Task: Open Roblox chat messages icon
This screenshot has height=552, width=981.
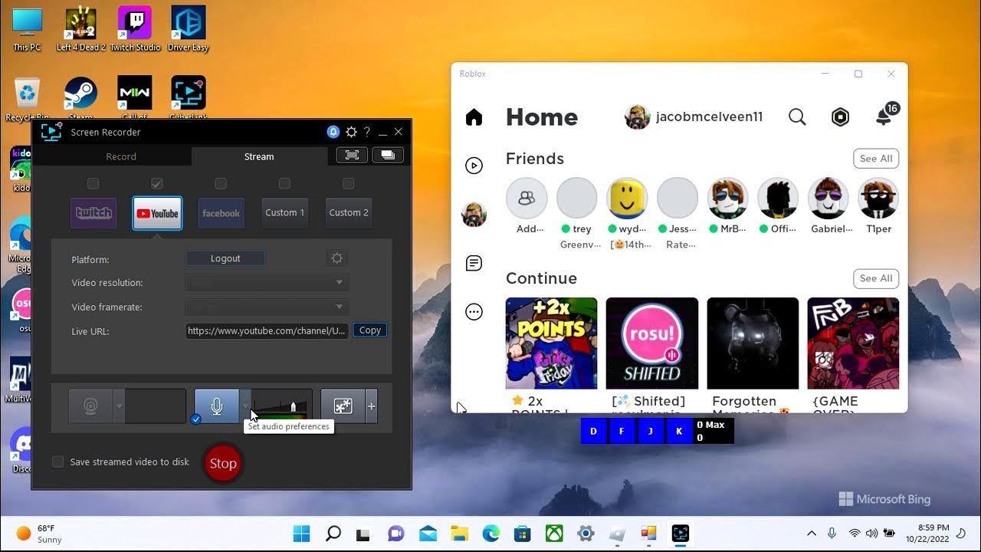Action: pyautogui.click(x=474, y=264)
